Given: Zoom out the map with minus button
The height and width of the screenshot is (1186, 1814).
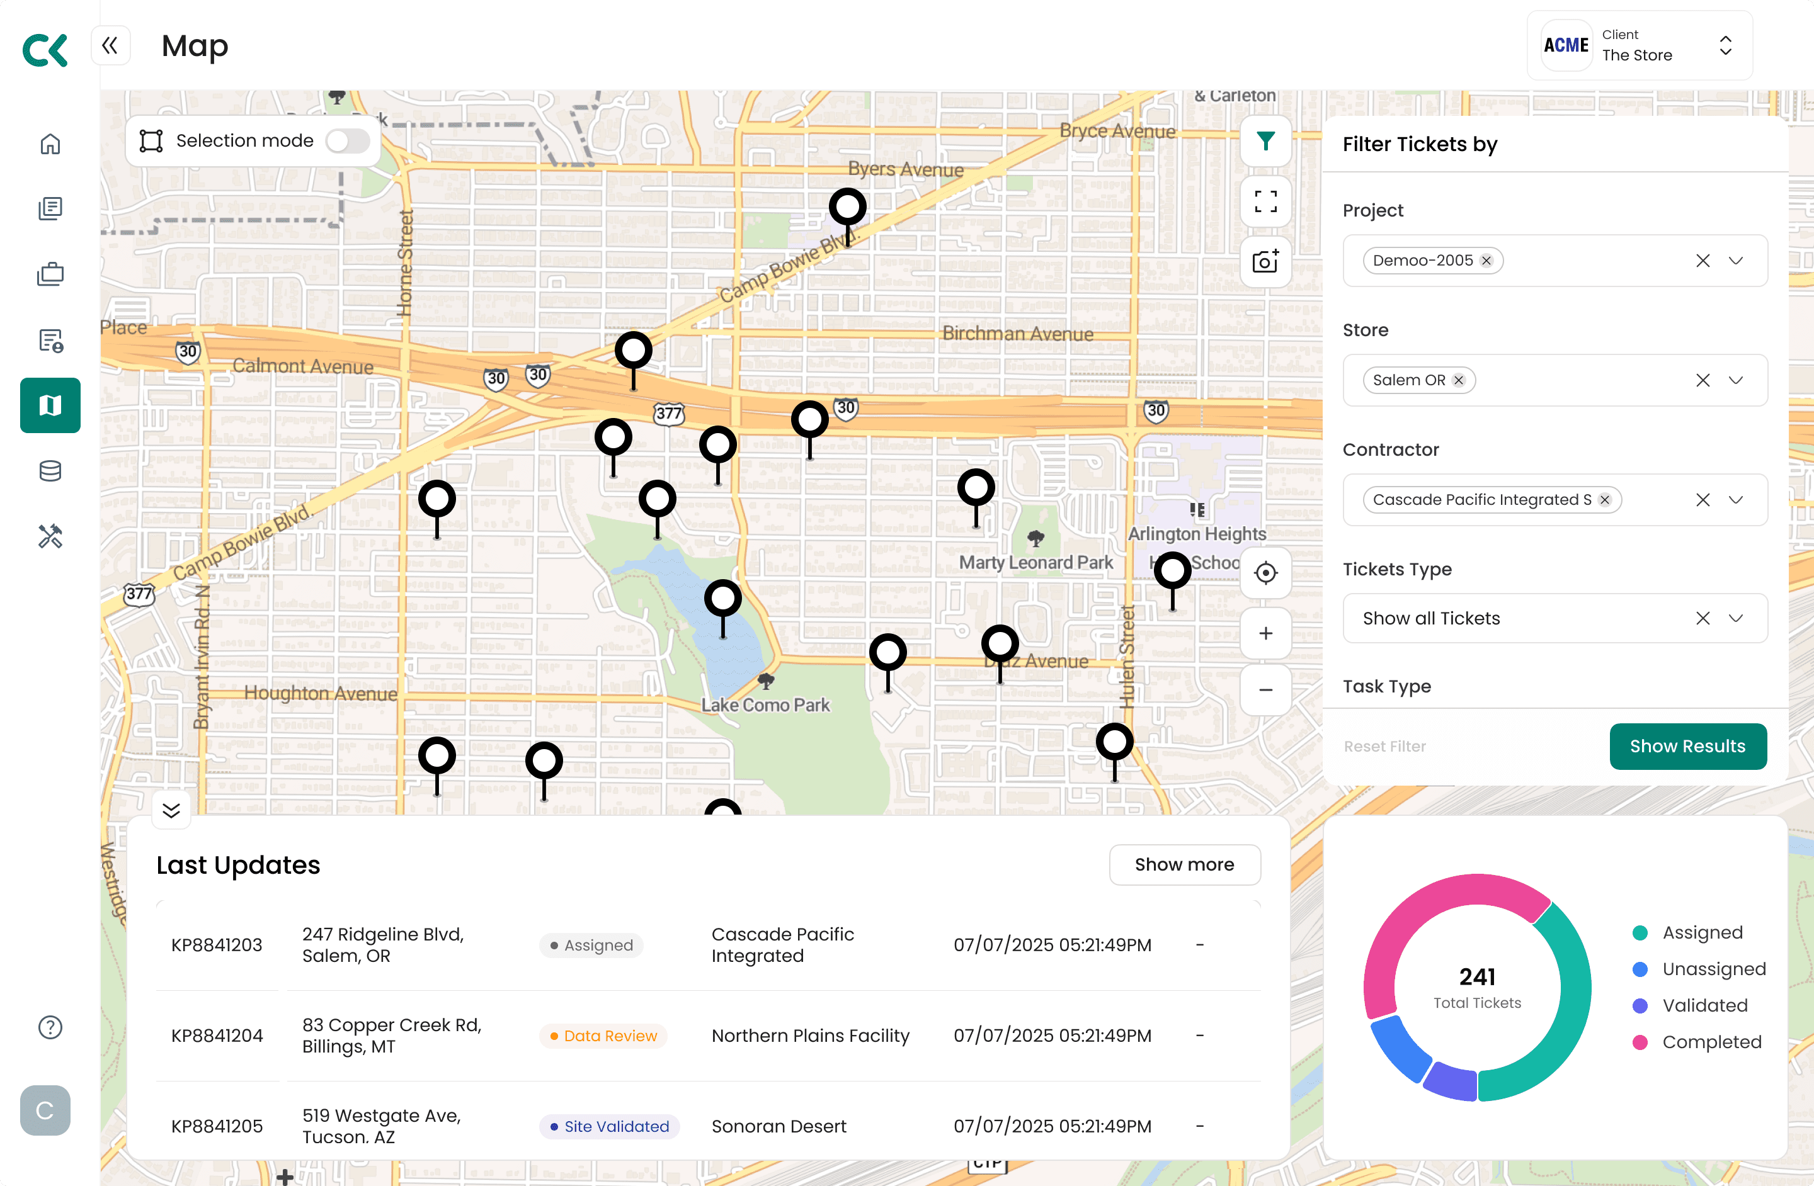Looking at the screenshot, I should tap(1265, 690).
